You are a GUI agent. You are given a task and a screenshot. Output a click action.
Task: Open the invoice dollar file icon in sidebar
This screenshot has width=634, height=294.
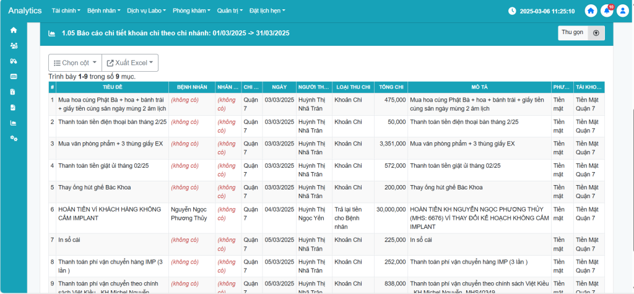[14, 92]
